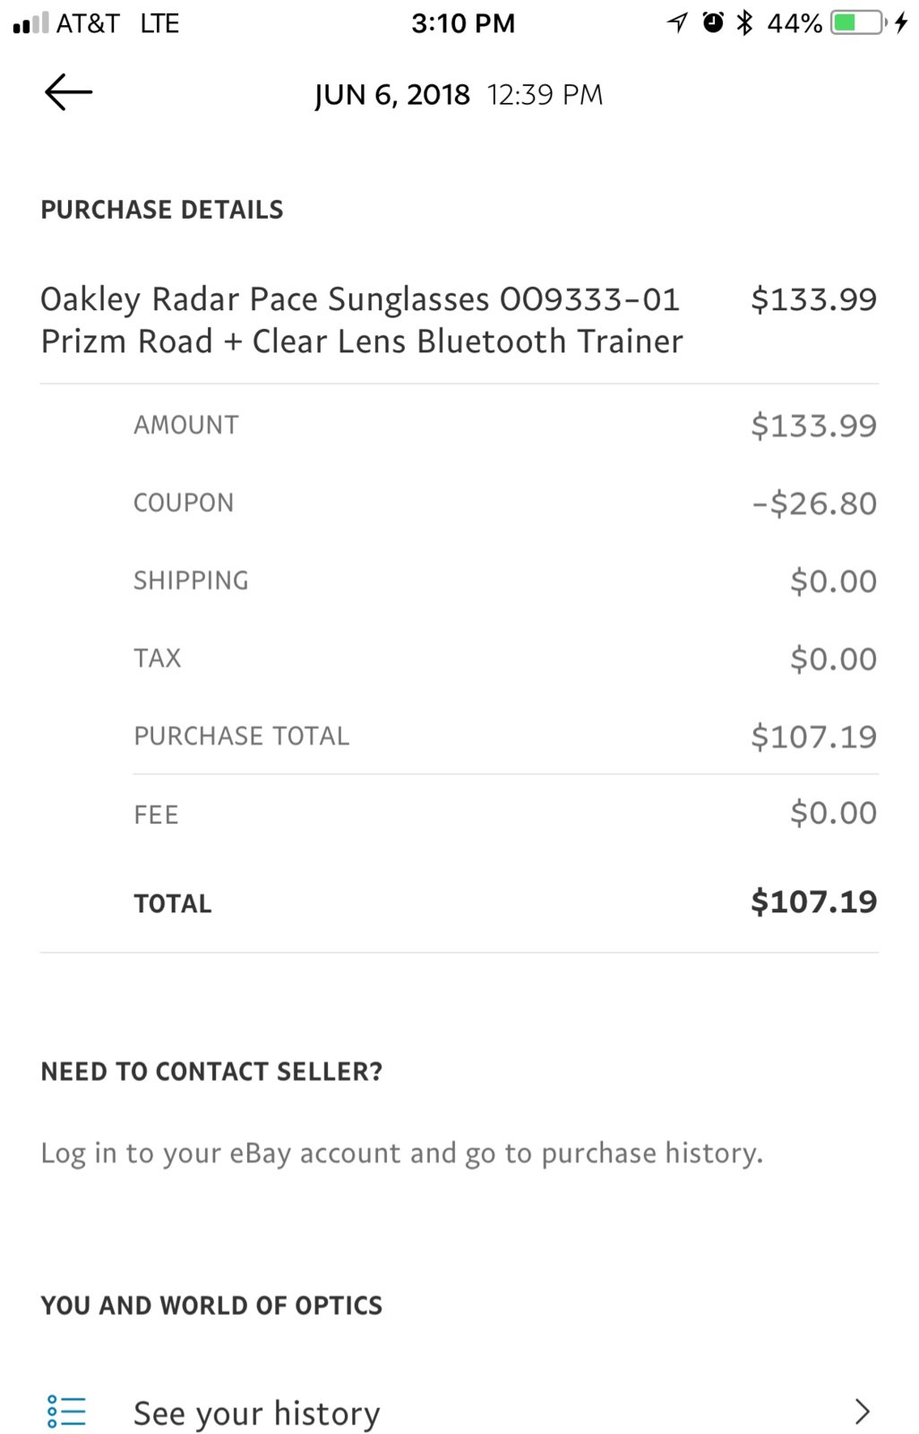Tap the back arrow to return
This screenshot has height=1434, width=919.
[67, 91]
